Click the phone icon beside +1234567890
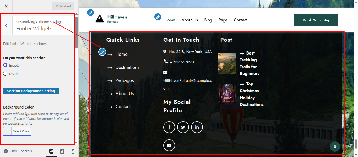358x157 pixels. pos(166,62)
